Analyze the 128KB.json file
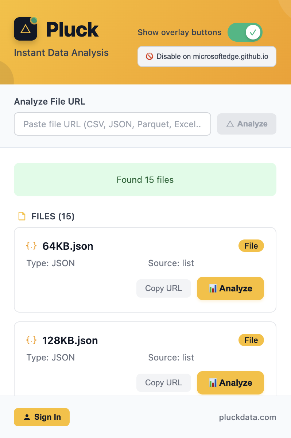 (x=230, y=383)
